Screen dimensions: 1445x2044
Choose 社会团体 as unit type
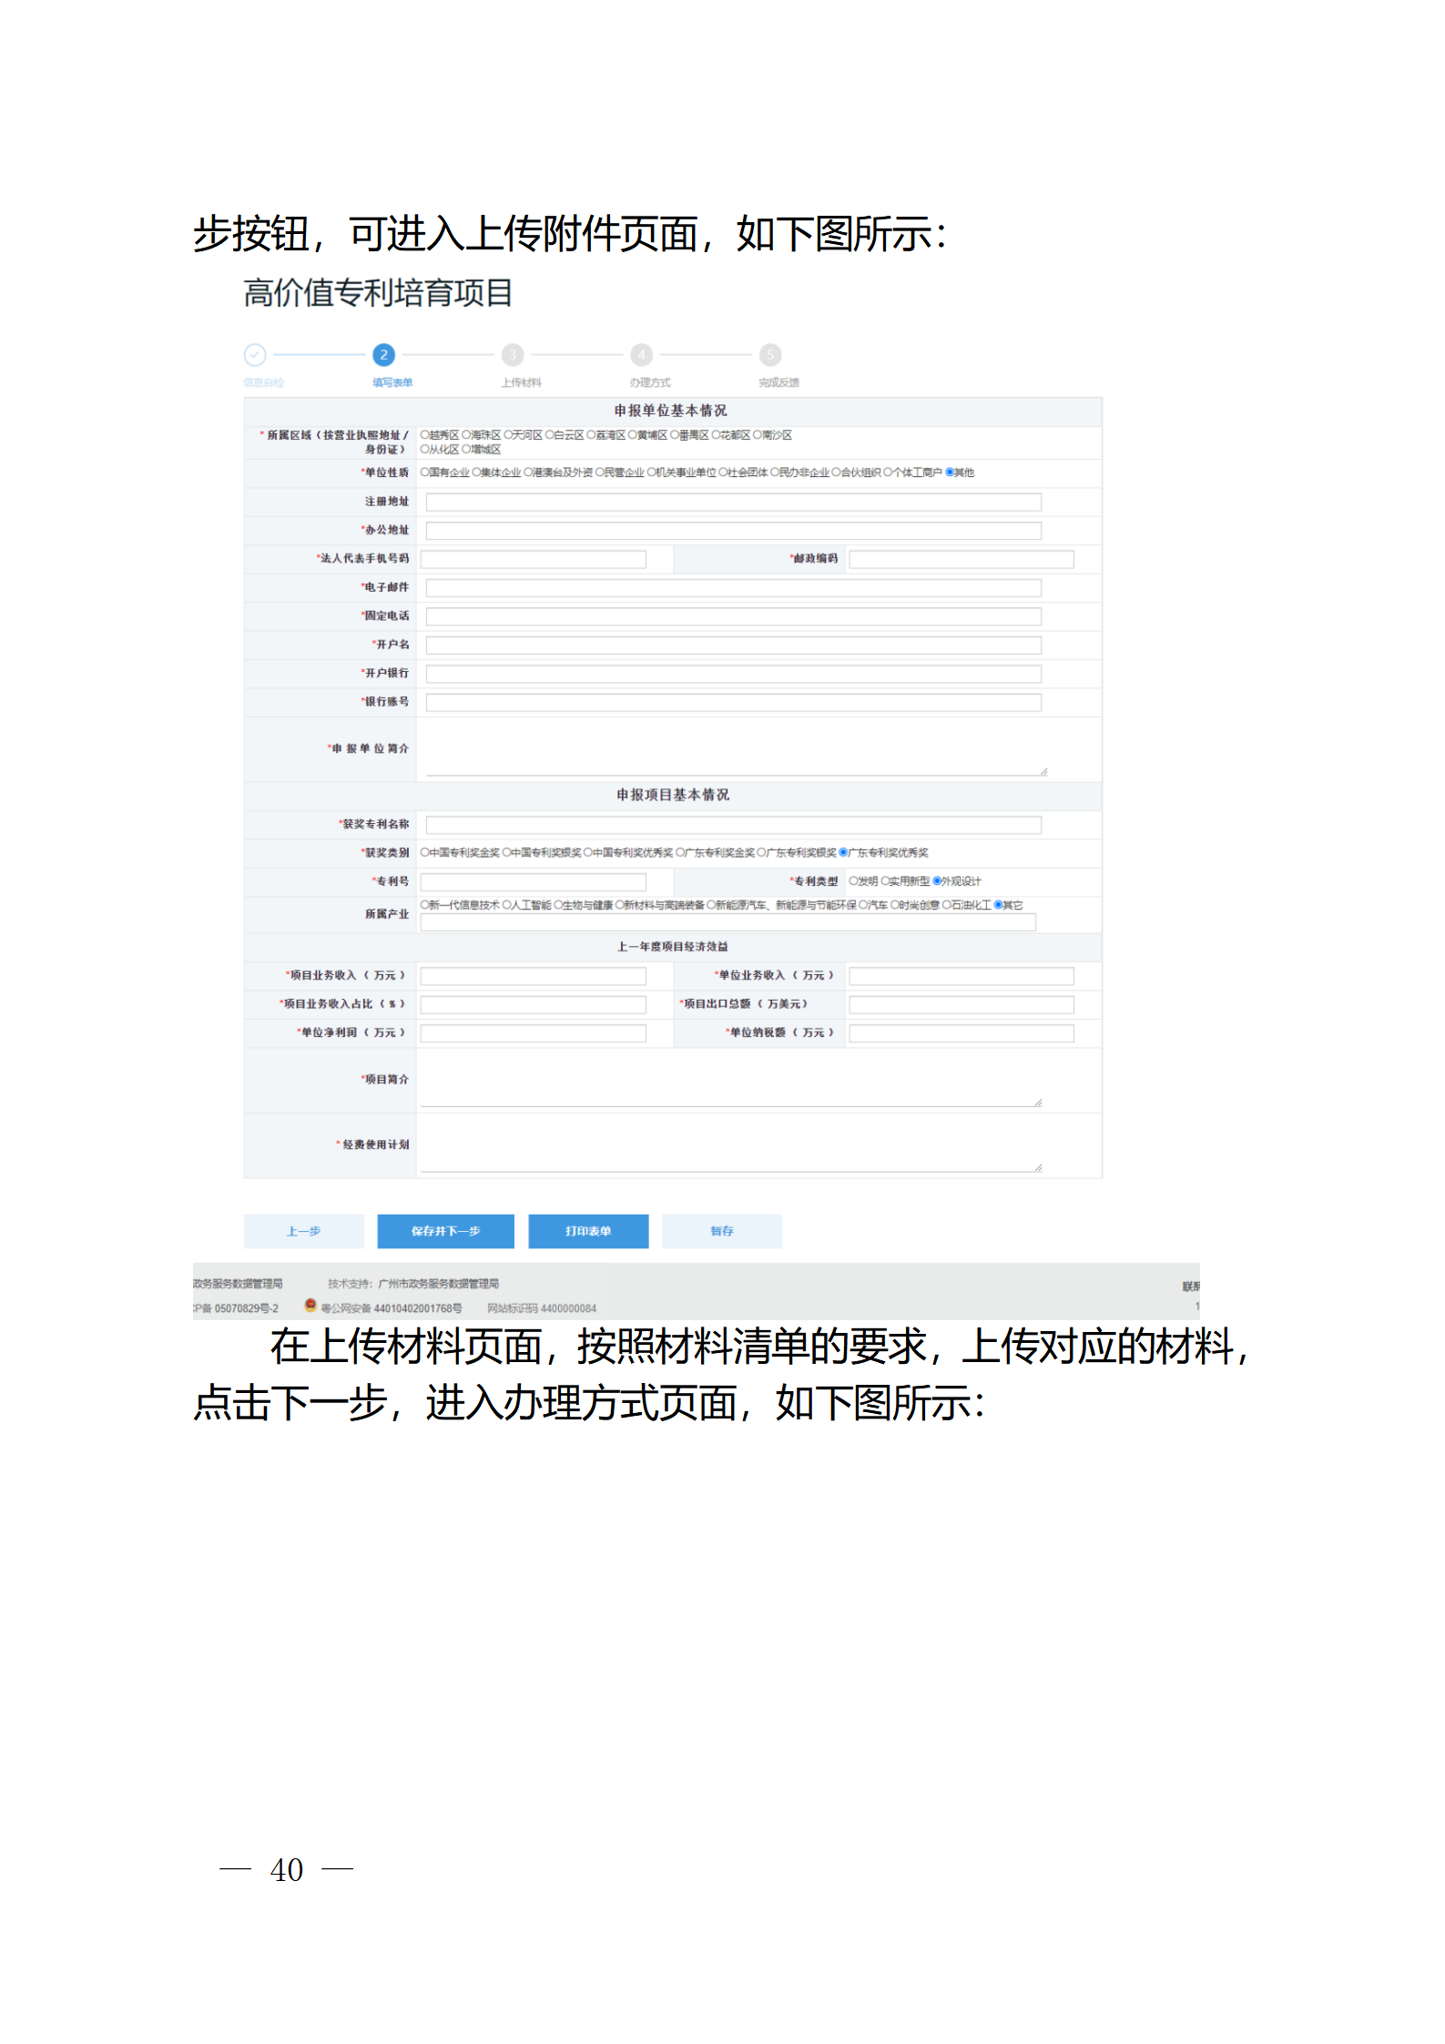[724, 473]
